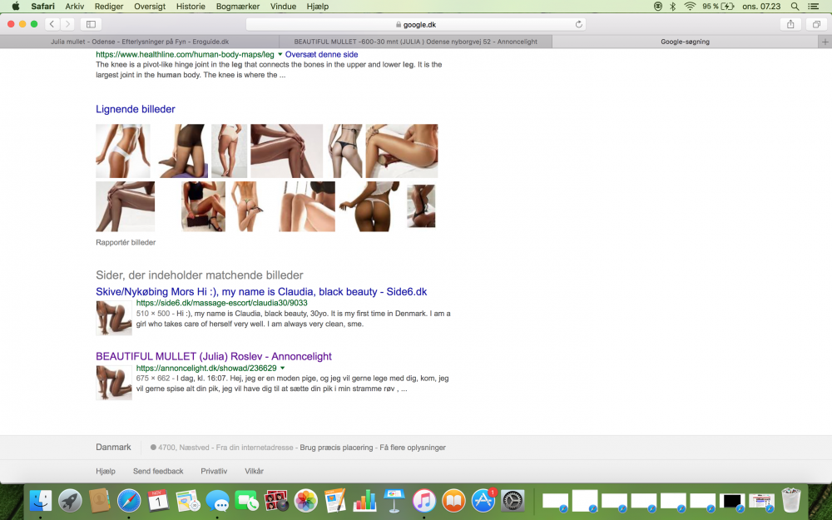Open the Safari compass icon in the Dock
Screen dimensions: 832x520
tap(128, 500)
